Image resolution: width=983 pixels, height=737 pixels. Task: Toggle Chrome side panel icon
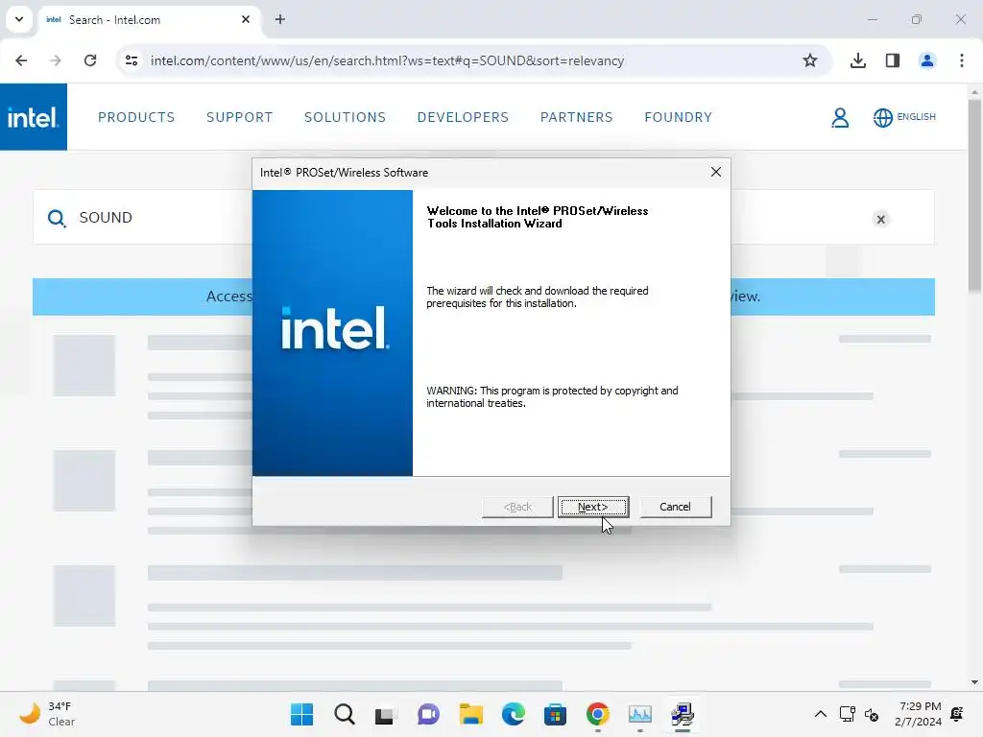(x=893, y=60)
